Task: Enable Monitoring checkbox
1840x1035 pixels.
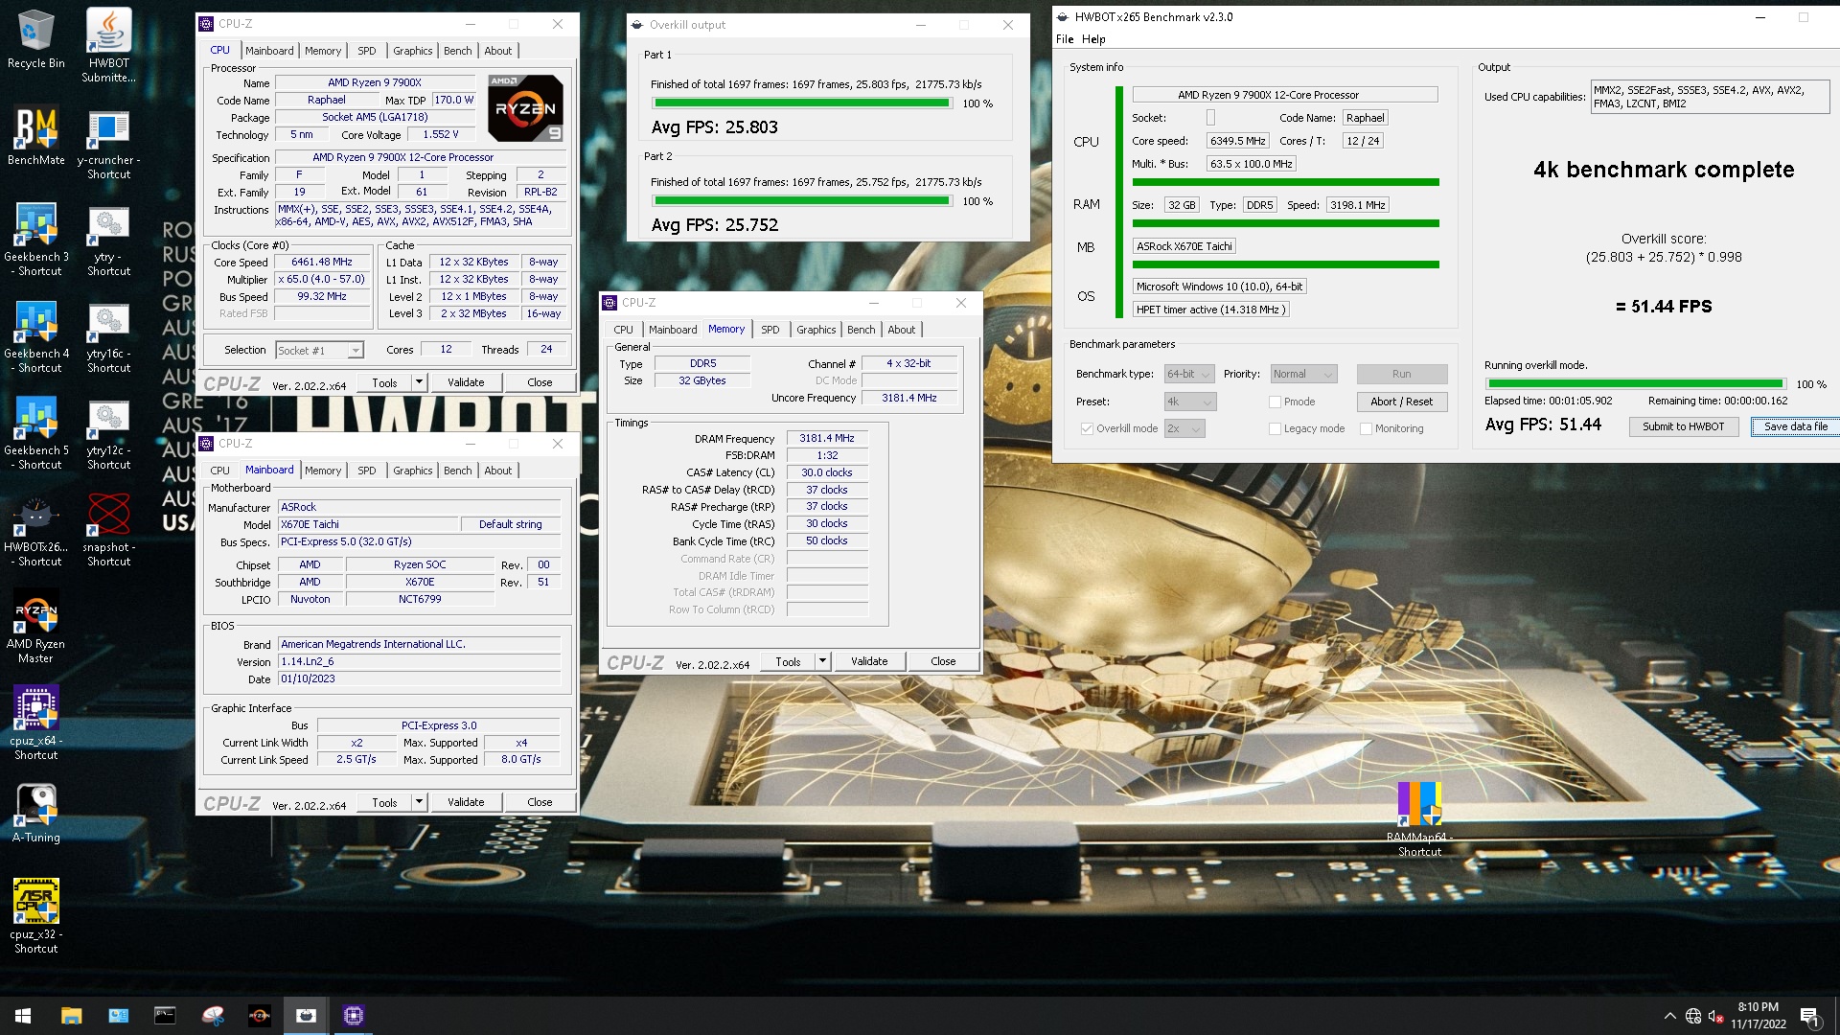Action: coord(1366,428)
